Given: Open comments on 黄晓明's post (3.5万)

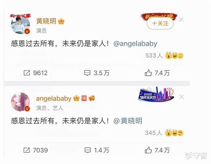Looking at the screenshot, I should point(97,73).
